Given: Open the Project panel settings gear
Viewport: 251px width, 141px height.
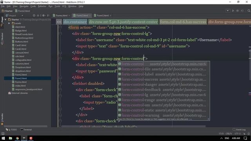Looking at the screenshot, I should pos(44,16).
